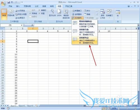
Task: Click the Redo icon in Quick Access toolbar
Action: click(x=16, y=2)
